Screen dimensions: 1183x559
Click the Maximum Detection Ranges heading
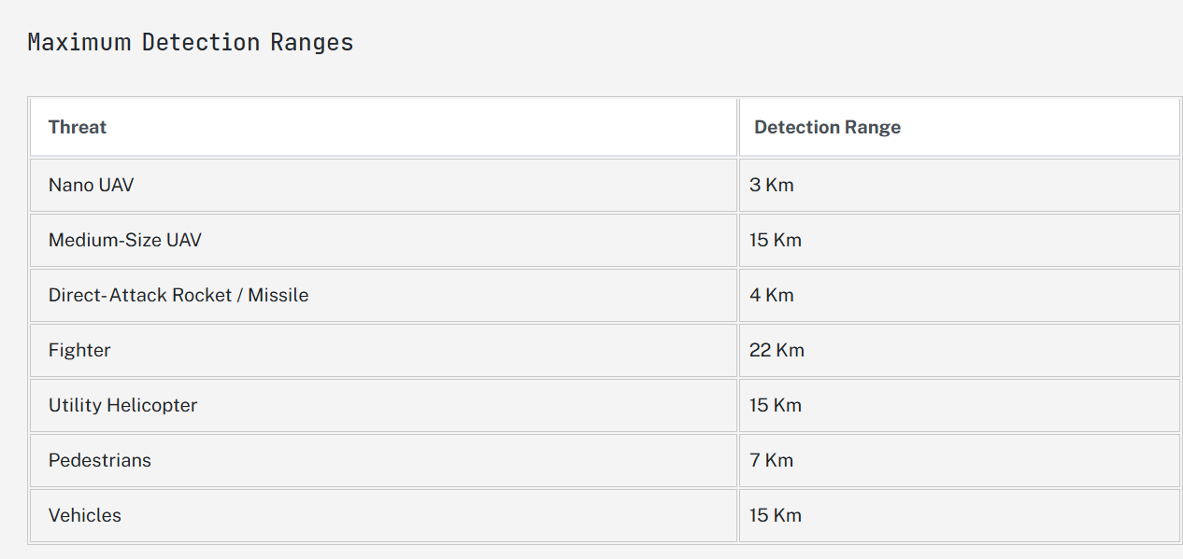pyautogui.click(x=191, y=42)
